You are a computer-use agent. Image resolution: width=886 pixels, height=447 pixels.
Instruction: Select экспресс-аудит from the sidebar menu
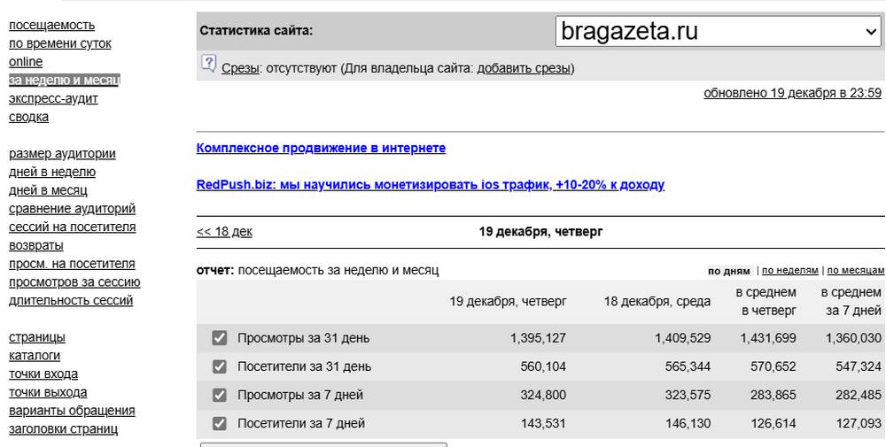(53, 98)
